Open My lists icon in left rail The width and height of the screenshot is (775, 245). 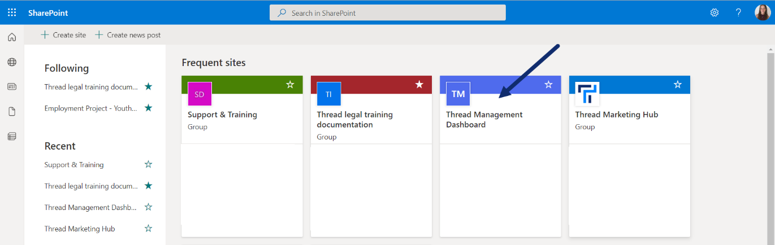click(12, 136)
